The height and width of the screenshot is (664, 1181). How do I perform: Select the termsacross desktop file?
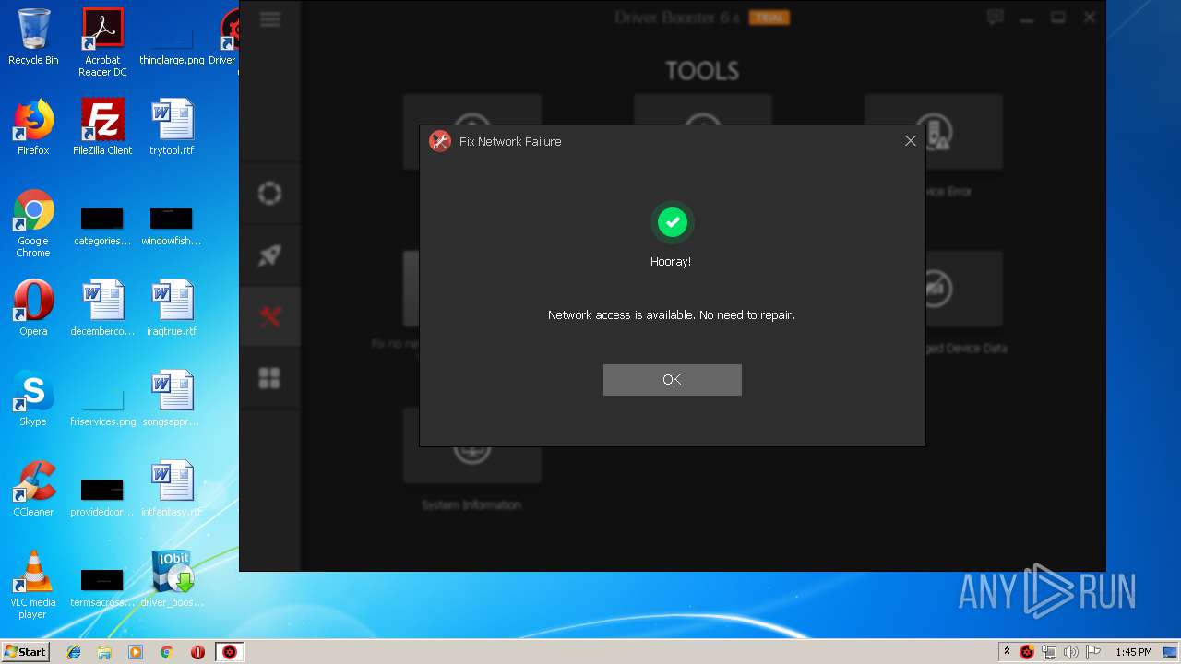click(102, 588)
